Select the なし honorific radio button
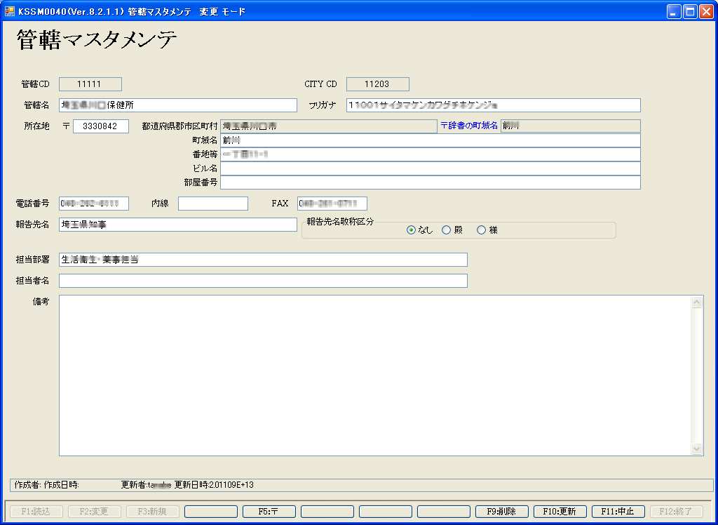718x525 pixels. (x=412, y=230)
